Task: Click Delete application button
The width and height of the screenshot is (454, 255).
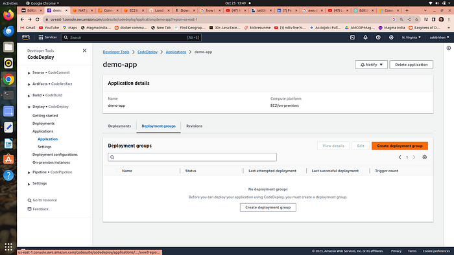Action: (x=411, y=65)
